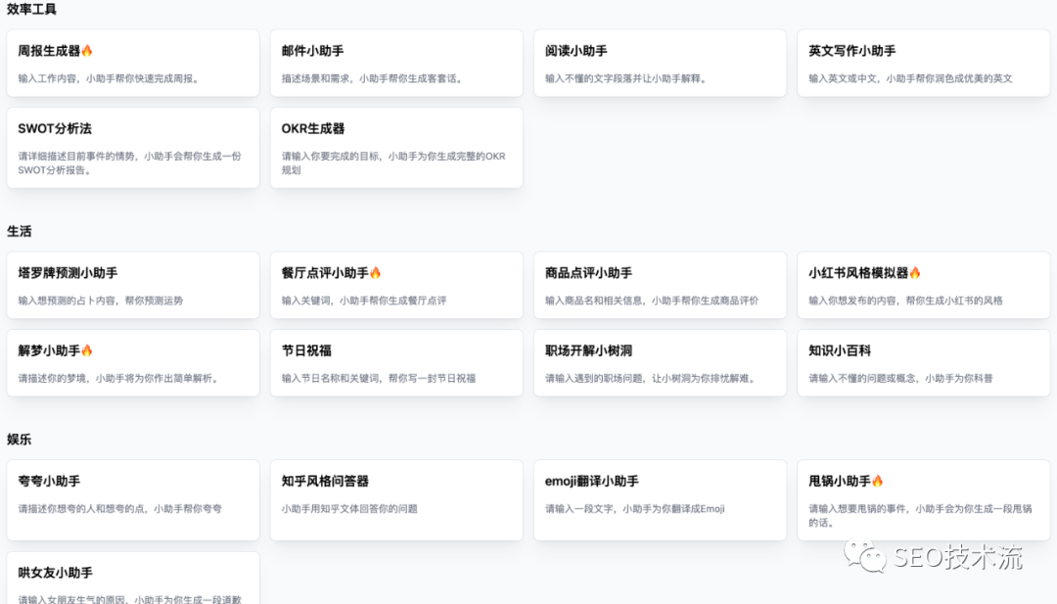Select the 夸夸小助手 card
The image size is (1057, 604).
tap(133, 500)
